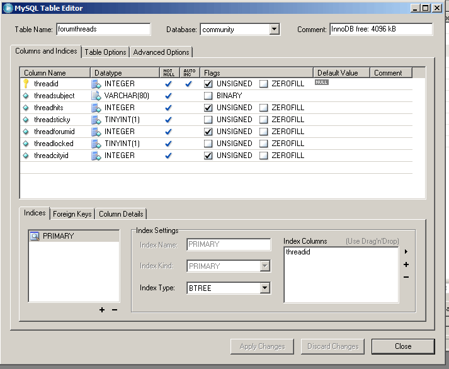Screen dimensions: 449x369
Task: Open the Index Kind PRIMARY dropdown
Action: click(265, 266)
